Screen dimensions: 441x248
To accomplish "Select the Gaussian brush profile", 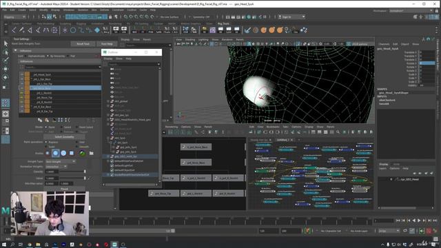I will point(48,153).
